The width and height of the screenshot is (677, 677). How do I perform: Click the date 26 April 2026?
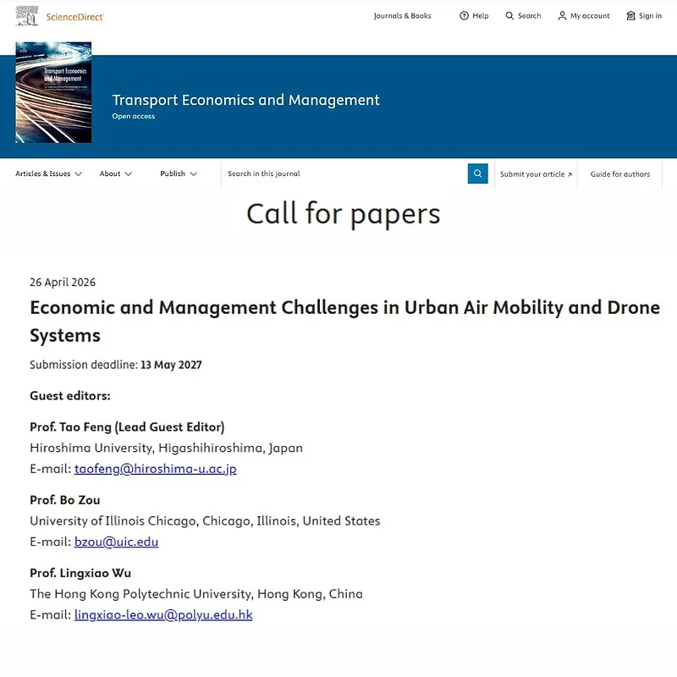tap(63, 282)
